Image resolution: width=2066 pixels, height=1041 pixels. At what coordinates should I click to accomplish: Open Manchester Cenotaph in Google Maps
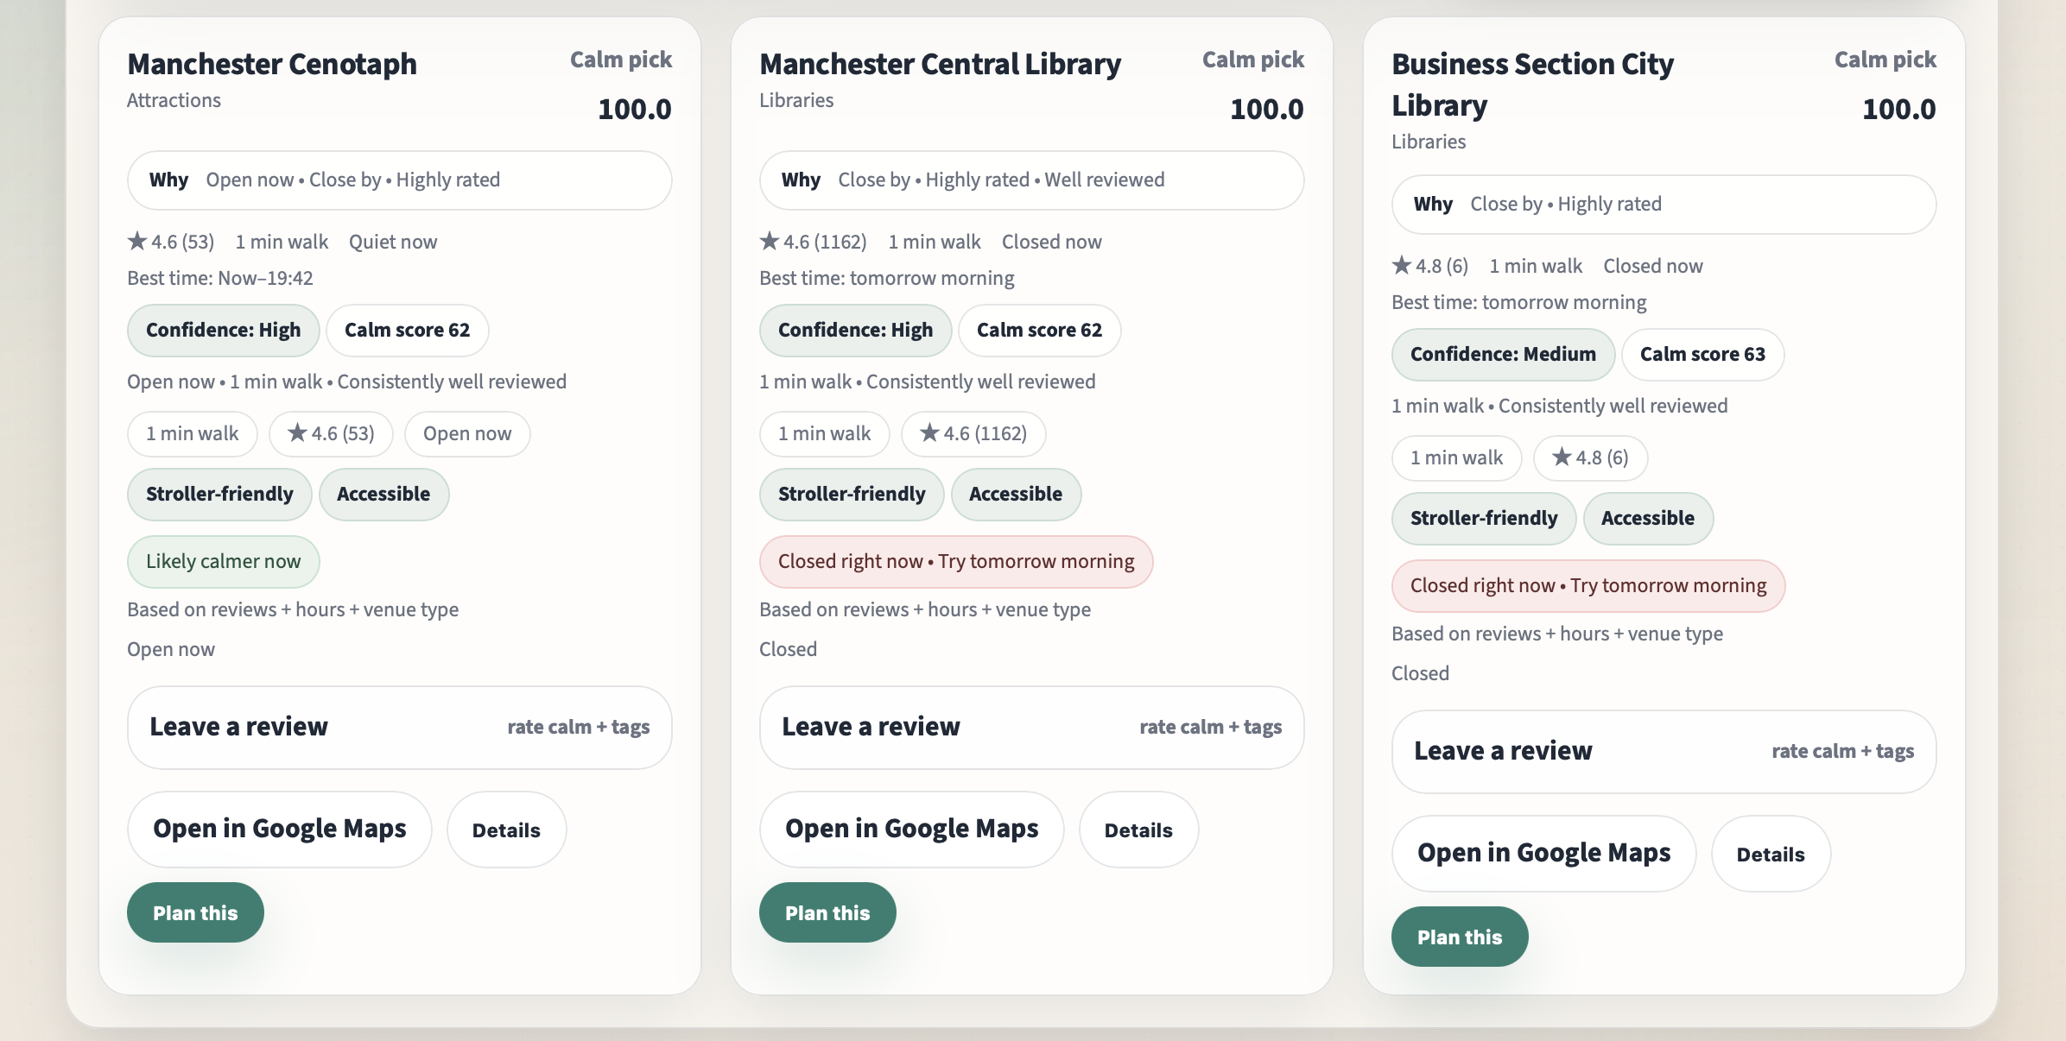[x=280, y=829]
